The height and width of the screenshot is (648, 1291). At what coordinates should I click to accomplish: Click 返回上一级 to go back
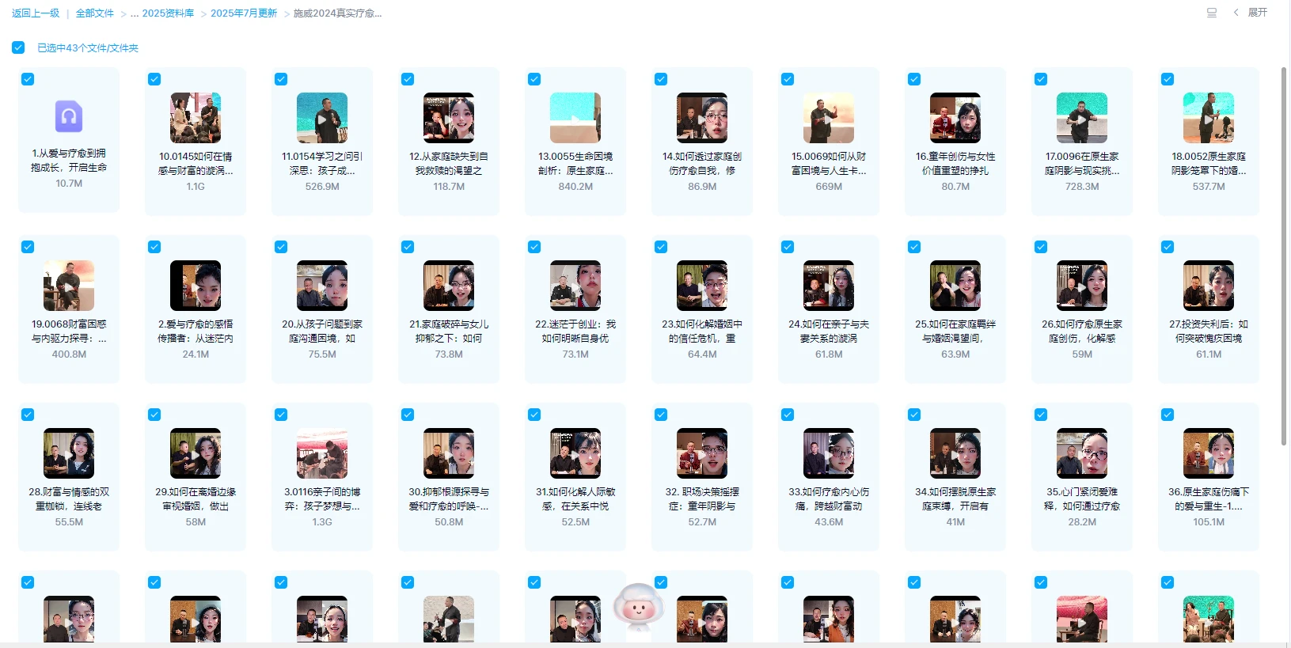pos(36,13)
